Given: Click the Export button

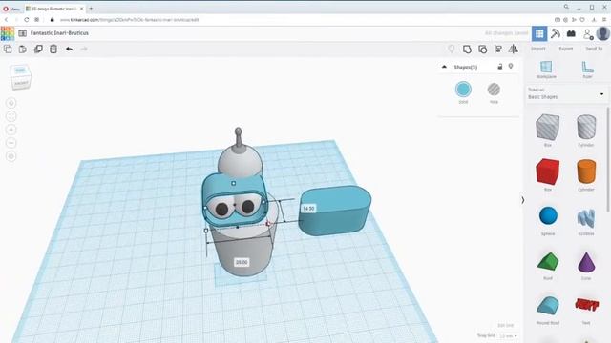Looking at the screenshot, I should (x=566, y=49).
